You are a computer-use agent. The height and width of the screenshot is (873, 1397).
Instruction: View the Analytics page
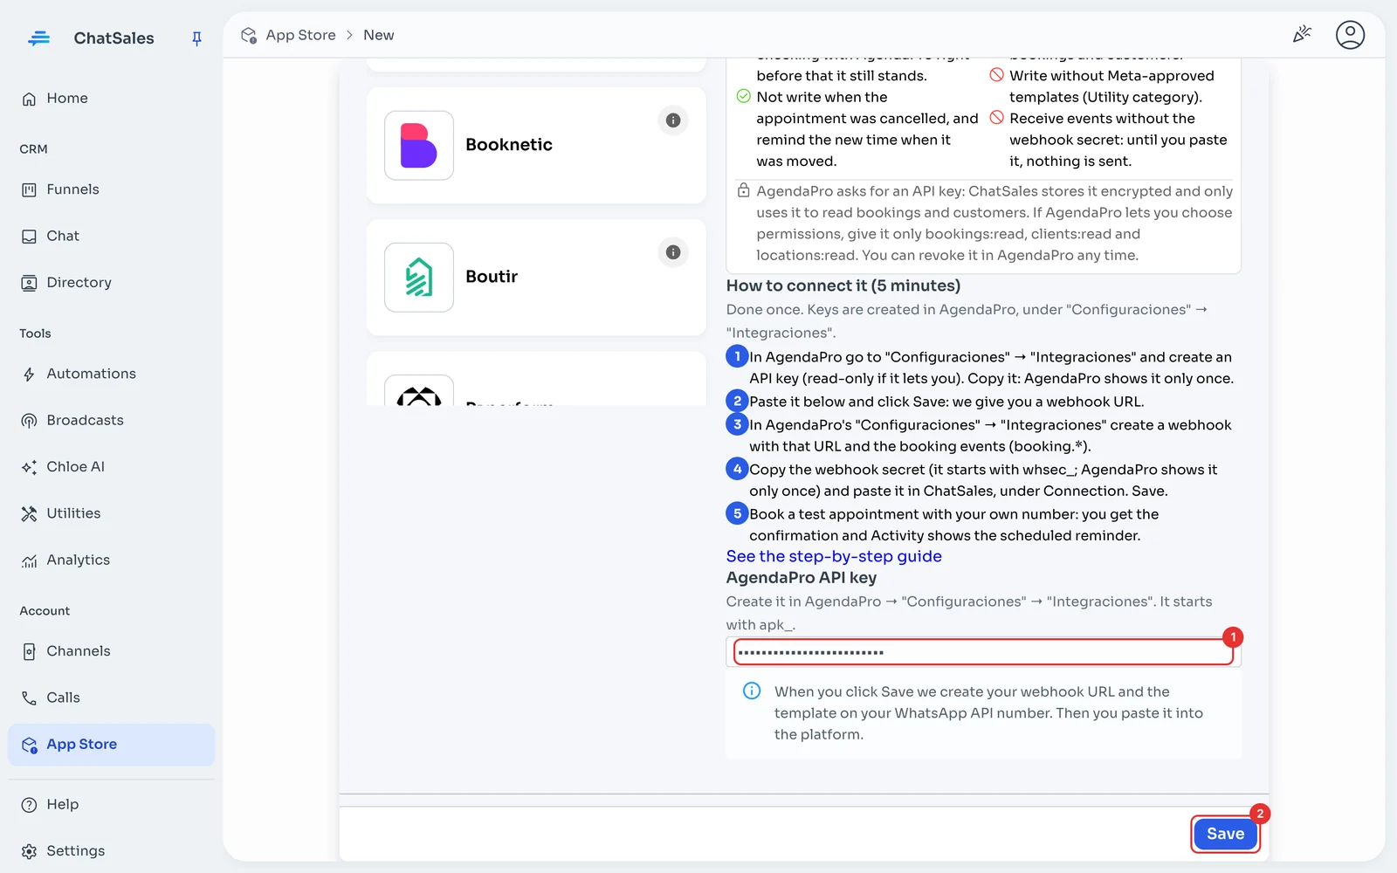tap(111, 560)
